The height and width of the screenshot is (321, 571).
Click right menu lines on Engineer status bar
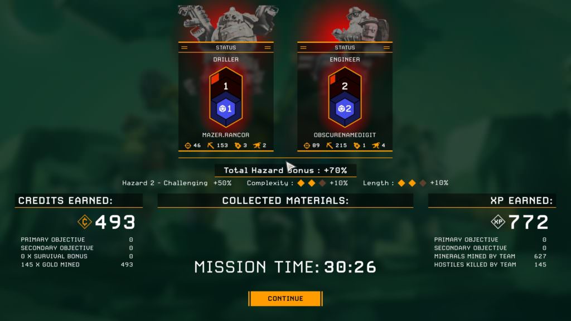386,48
